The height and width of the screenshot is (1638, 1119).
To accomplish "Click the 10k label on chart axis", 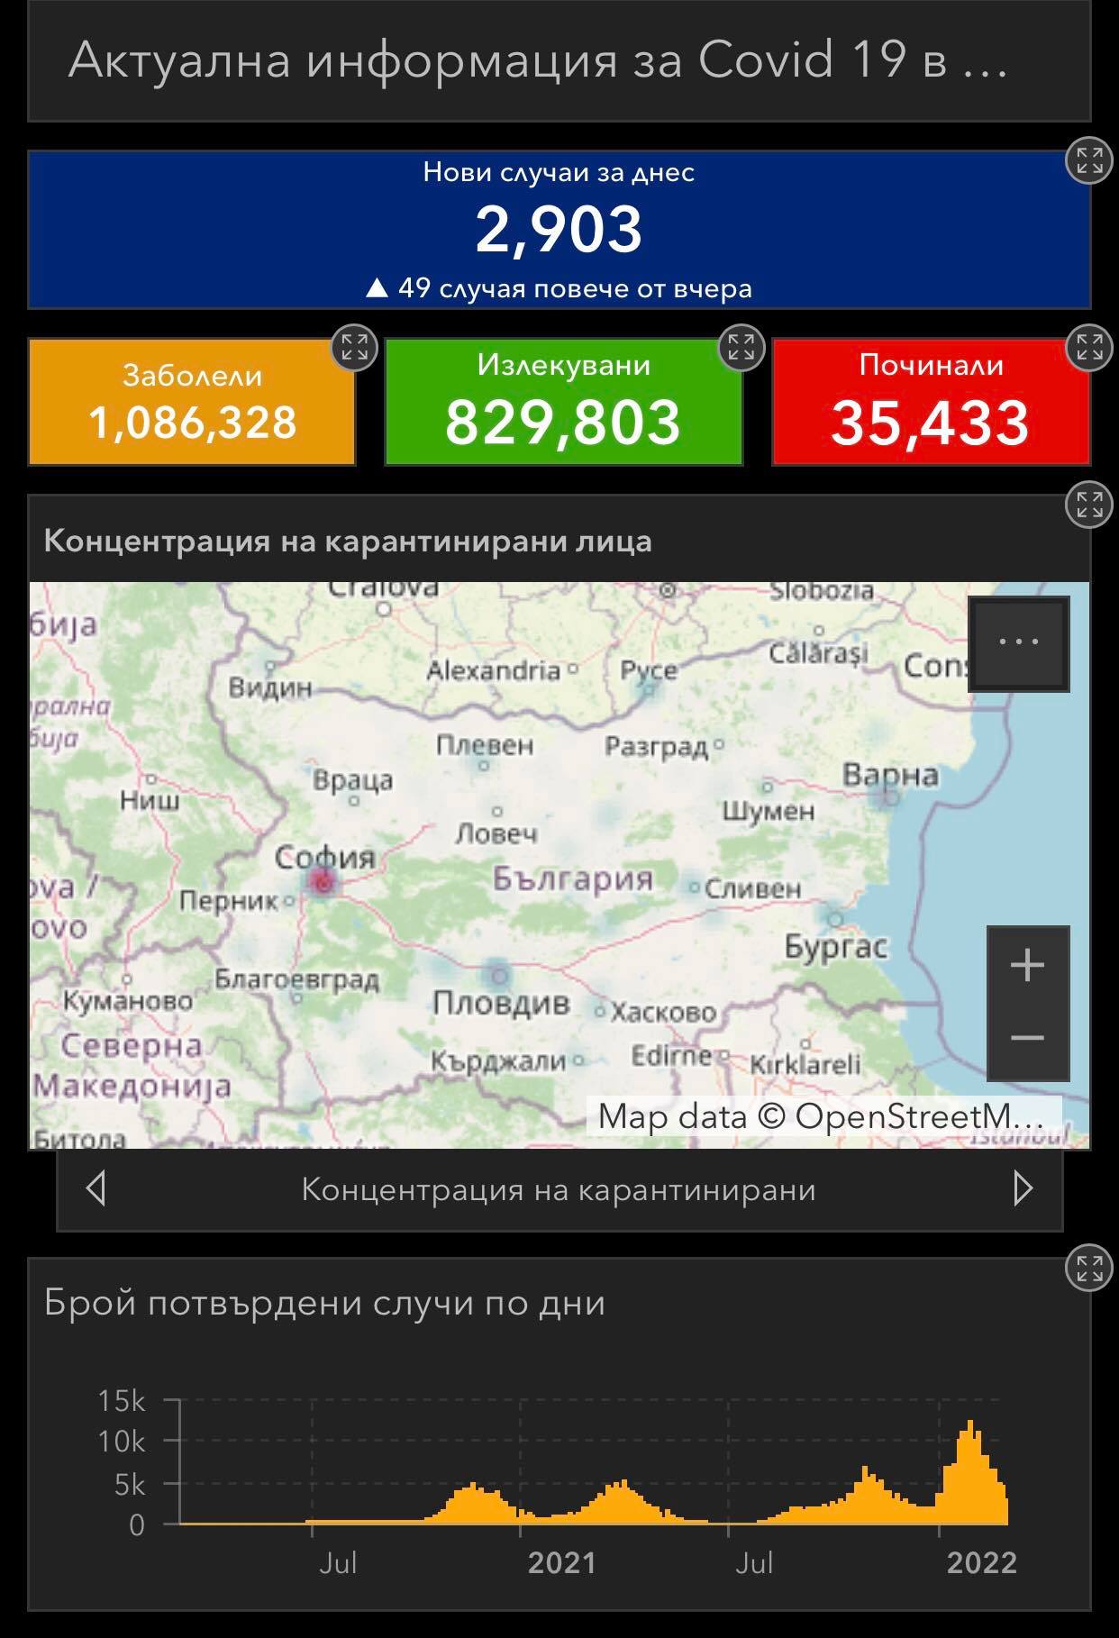I will click(122, 1442).
